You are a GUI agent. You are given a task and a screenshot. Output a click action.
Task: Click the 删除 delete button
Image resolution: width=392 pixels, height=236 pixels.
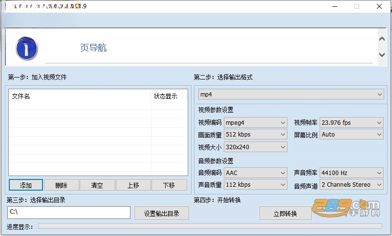pyautogui.click(x=62, y=185)
